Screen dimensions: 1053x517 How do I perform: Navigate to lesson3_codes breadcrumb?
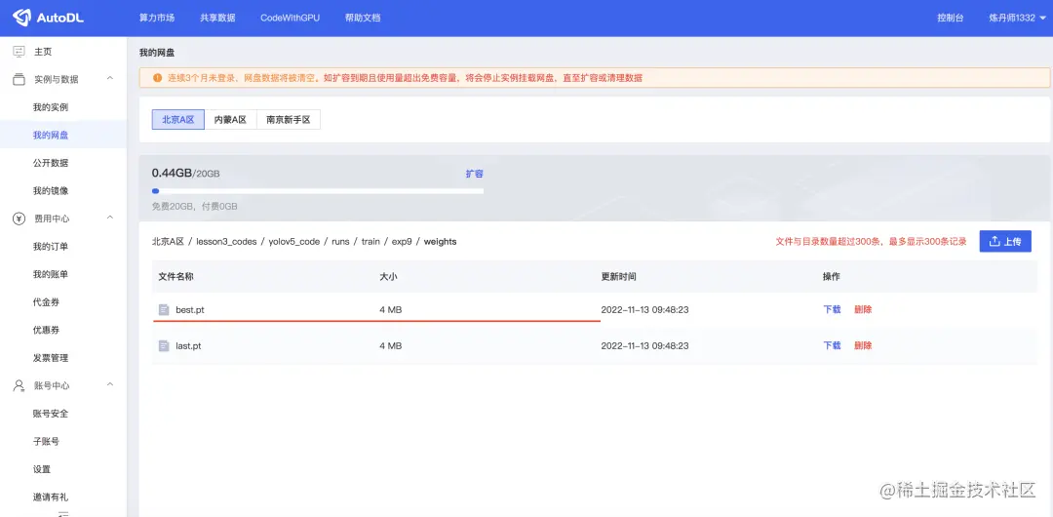click(226, 241)
